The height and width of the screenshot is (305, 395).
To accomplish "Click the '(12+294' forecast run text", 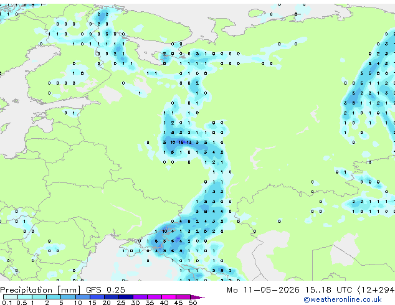I will (376, 290).
